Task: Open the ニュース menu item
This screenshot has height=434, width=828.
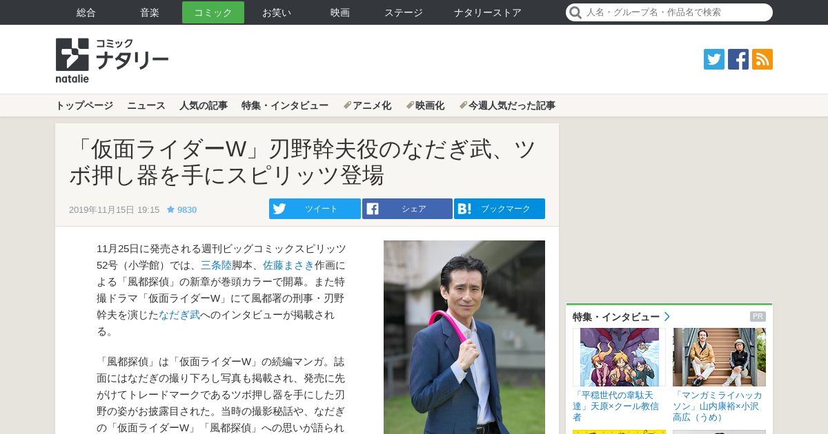Action: 146,105
